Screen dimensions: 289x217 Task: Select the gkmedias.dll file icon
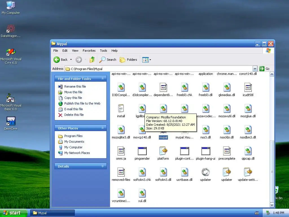click(227, 87)
